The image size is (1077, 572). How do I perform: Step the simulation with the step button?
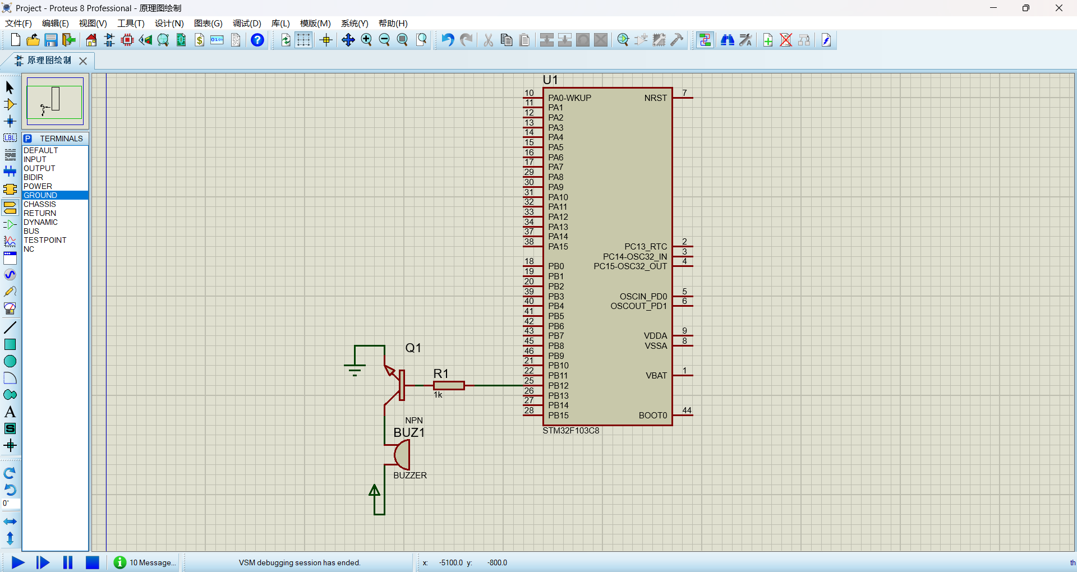click(x=43, y=562)
